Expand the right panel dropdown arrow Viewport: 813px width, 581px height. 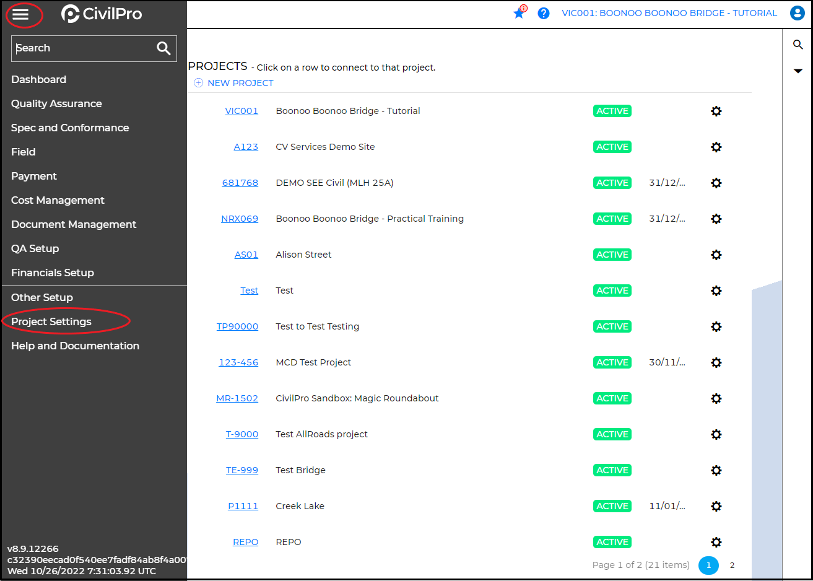798,71
